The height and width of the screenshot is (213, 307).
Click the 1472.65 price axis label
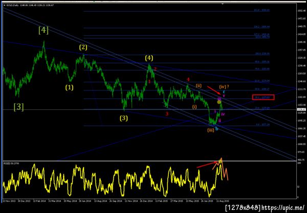(302, 18)
